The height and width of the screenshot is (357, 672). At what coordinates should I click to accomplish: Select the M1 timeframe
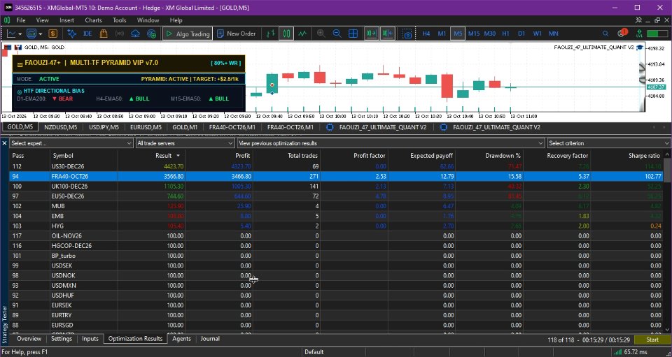coord(442,34)
